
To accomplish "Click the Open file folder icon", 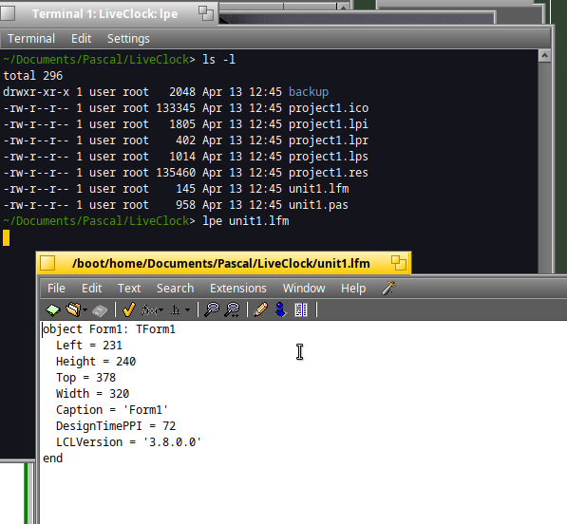I will (x=73, y=309).
